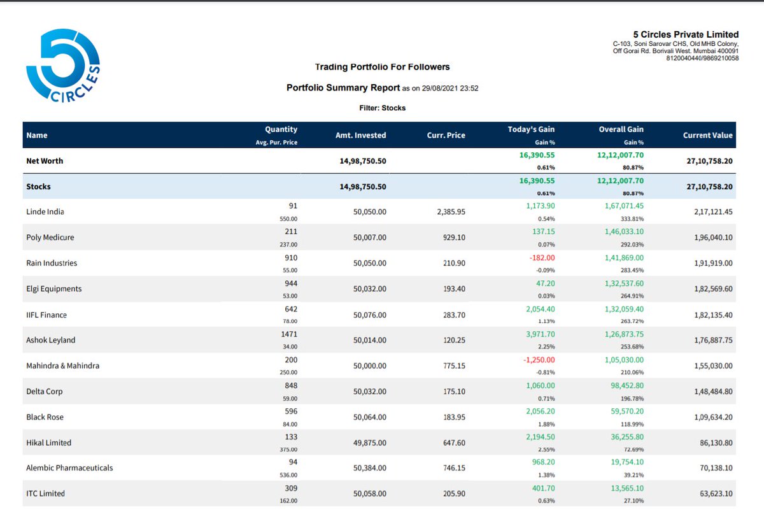Select the "Net Worth" row label

click(45, 161)
